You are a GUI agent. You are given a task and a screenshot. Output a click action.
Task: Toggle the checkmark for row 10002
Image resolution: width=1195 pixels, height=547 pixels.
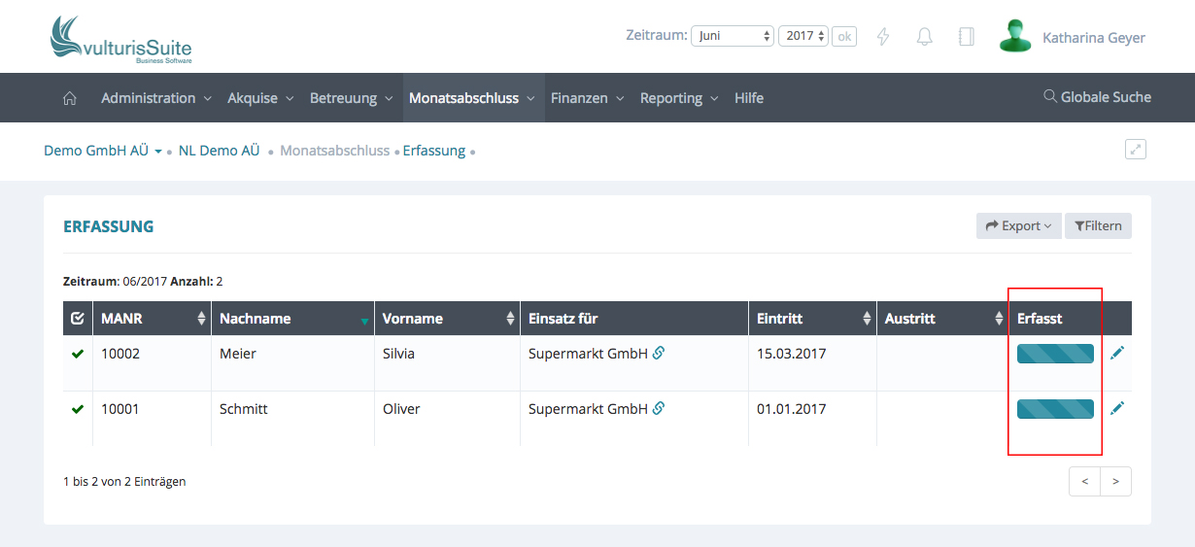[78, 354]
